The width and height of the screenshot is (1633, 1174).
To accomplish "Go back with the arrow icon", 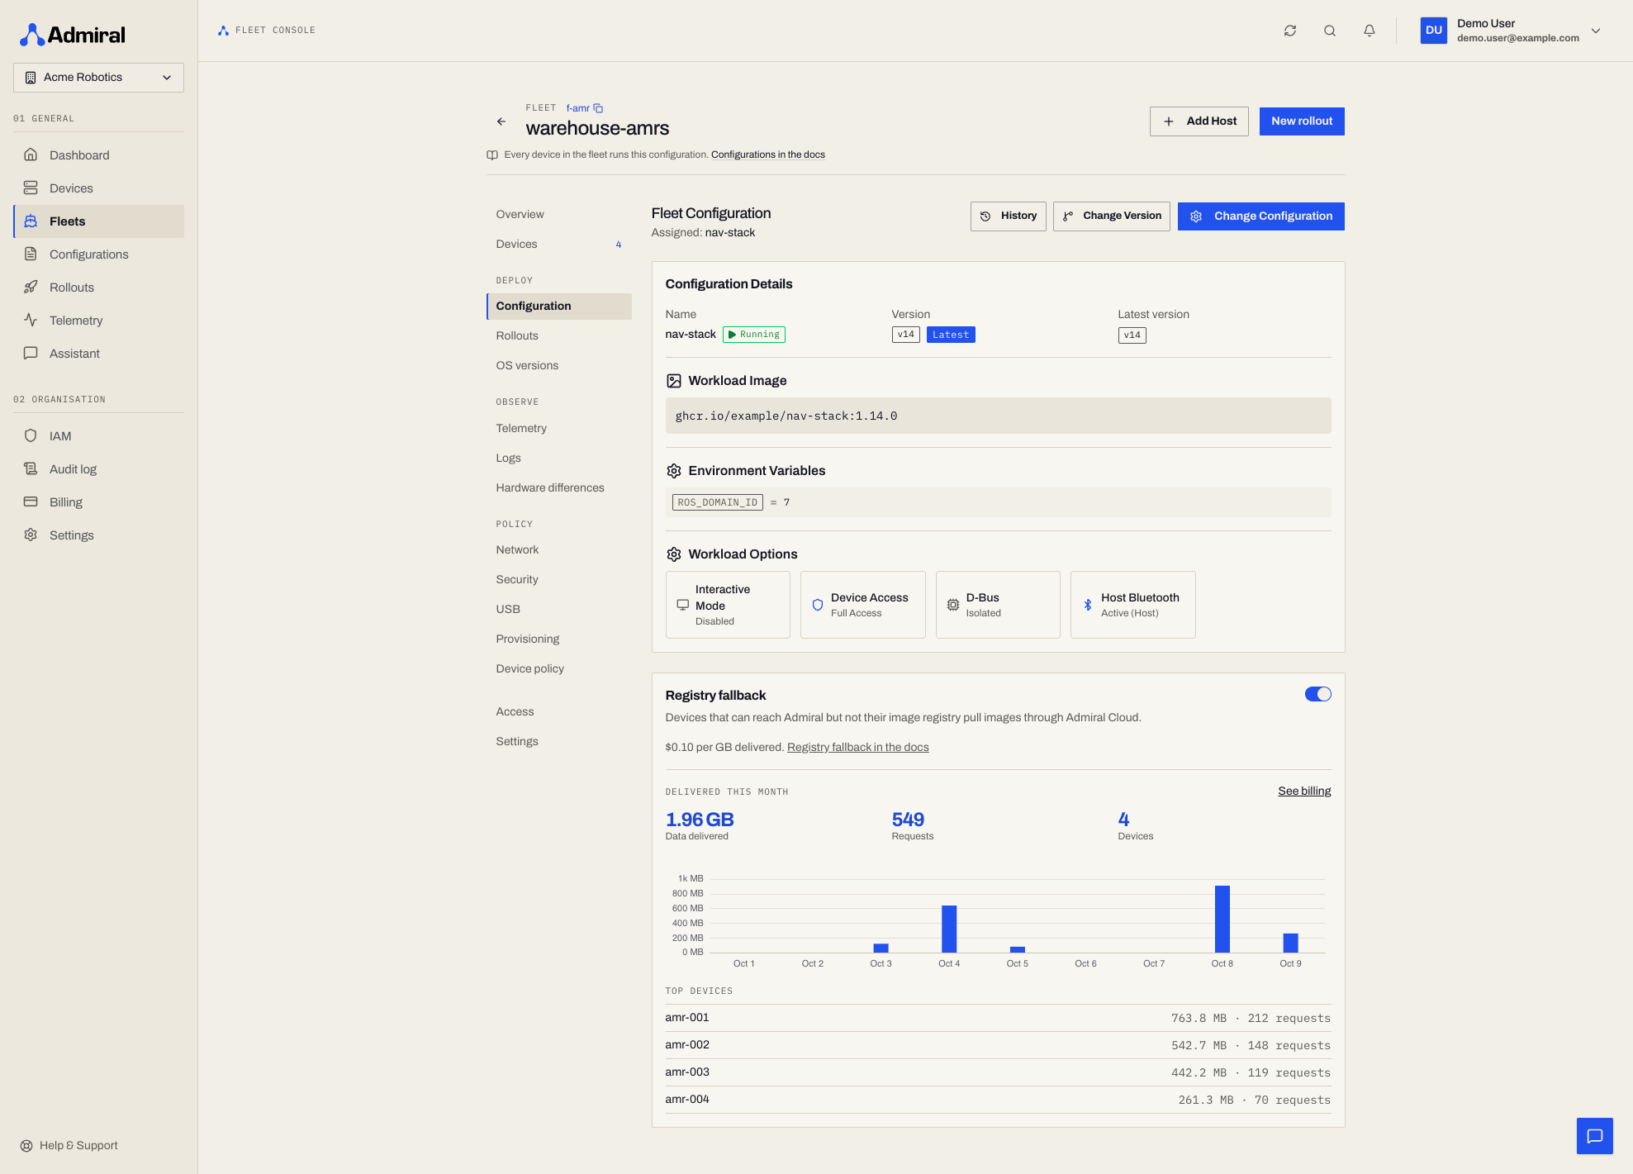I will [x=501, y=121].
